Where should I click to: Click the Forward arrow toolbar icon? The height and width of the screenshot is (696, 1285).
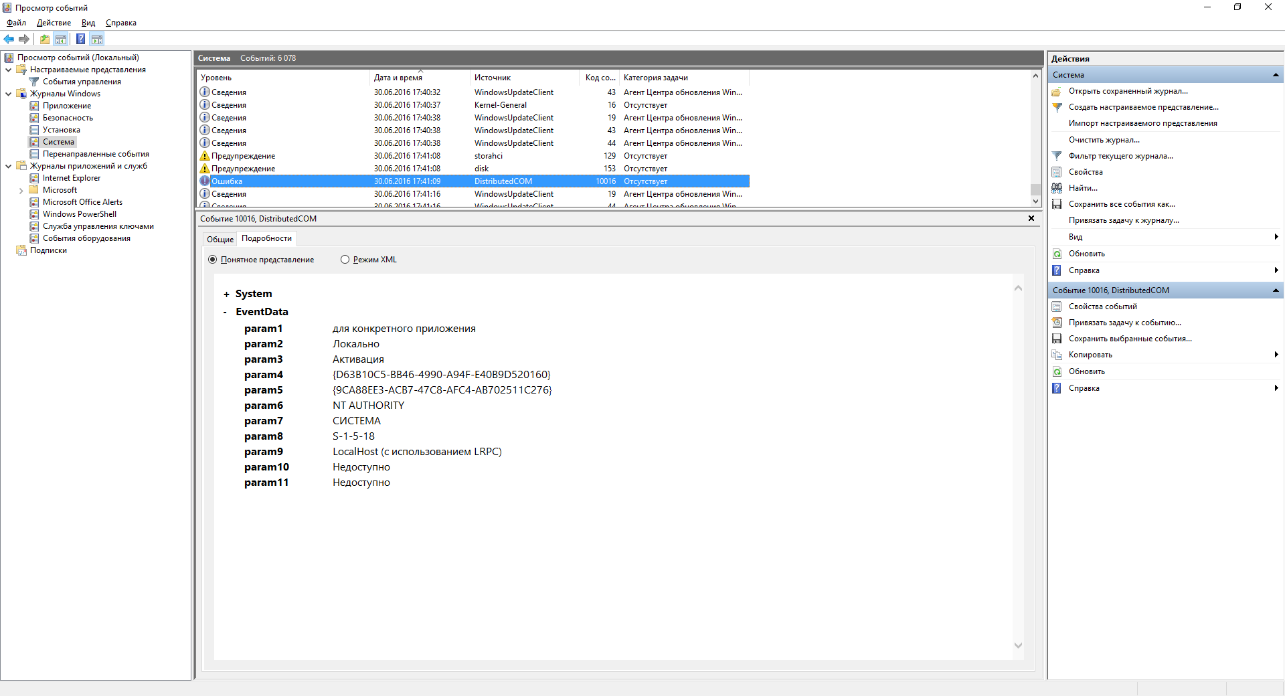pos(24,39)
